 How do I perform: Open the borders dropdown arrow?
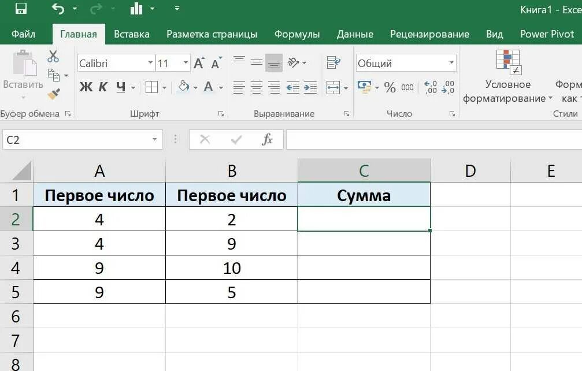164,88
